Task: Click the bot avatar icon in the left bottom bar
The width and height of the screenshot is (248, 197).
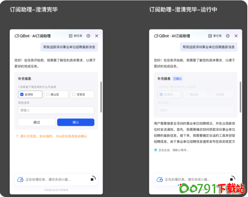Action: pyautogui.click(x=20, y=180)
